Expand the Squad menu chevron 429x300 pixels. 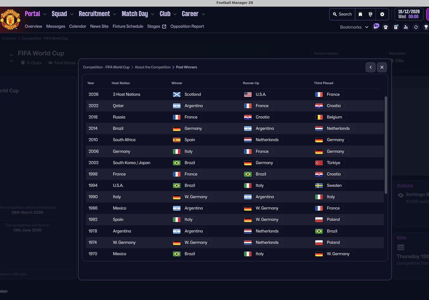click(x=71, y=14)
